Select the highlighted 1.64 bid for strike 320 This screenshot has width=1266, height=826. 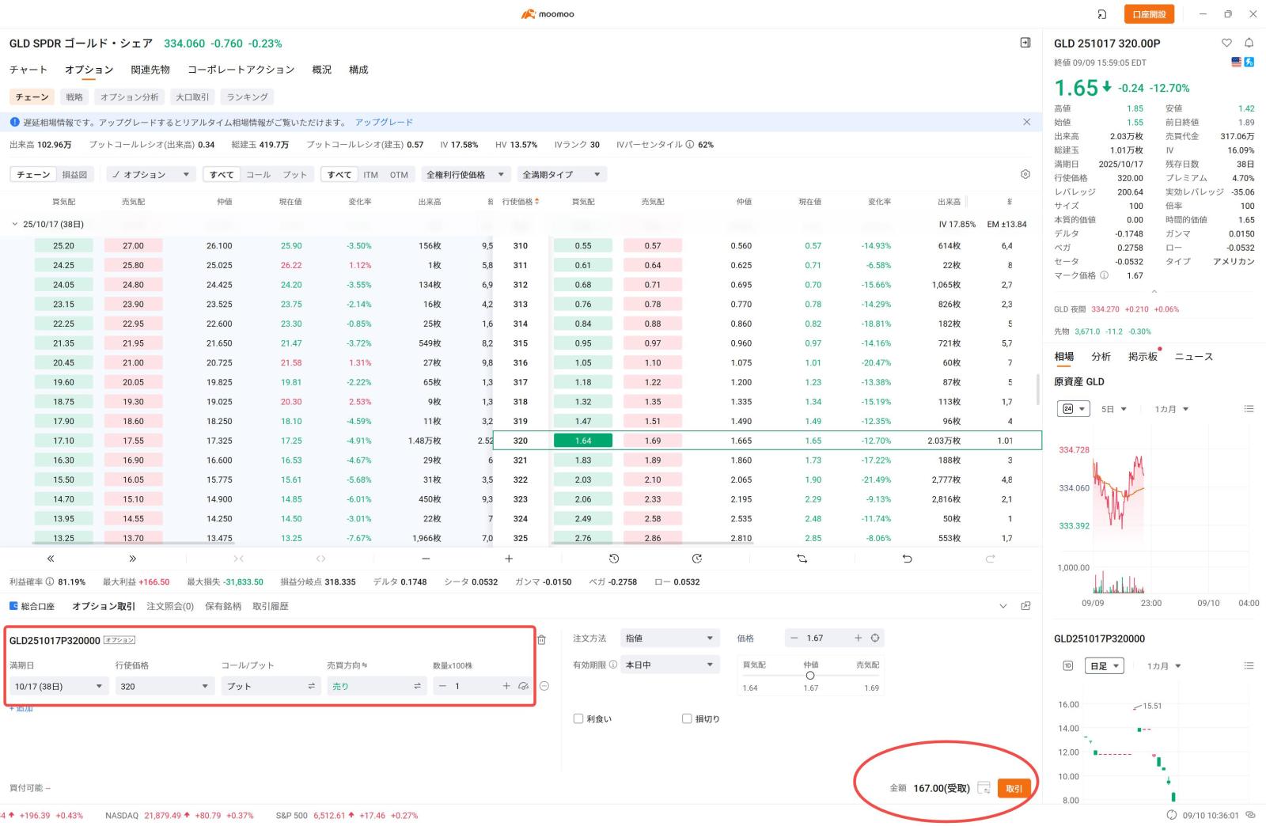[583, 441]
